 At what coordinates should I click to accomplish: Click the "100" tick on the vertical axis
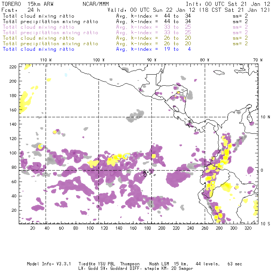pos(13,153)
